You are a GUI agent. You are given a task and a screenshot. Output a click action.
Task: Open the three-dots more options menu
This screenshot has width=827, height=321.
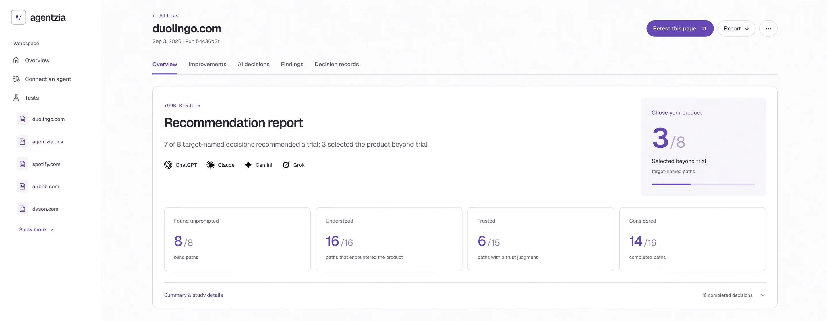pyautogui.click(x=768, y=28)
